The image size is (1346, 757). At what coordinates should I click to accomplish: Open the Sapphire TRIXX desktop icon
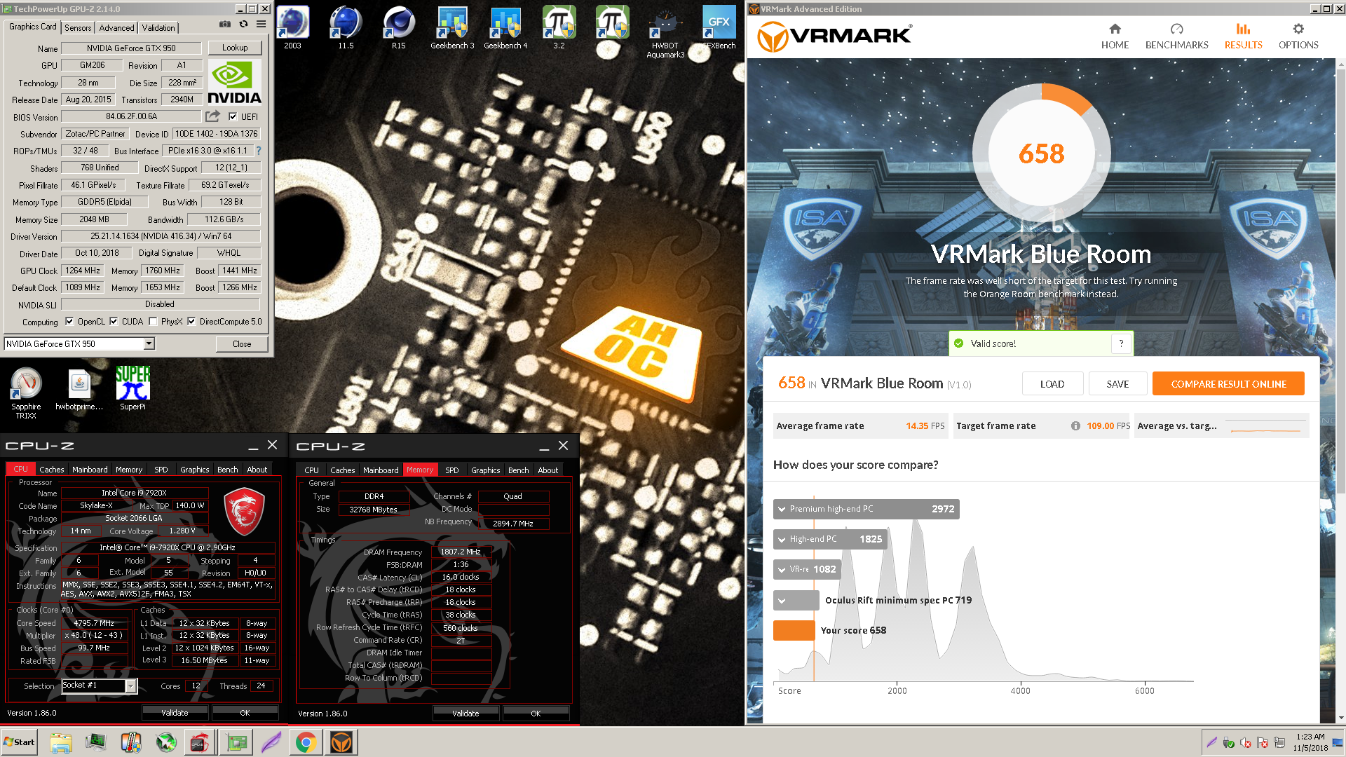pos(26,393)
